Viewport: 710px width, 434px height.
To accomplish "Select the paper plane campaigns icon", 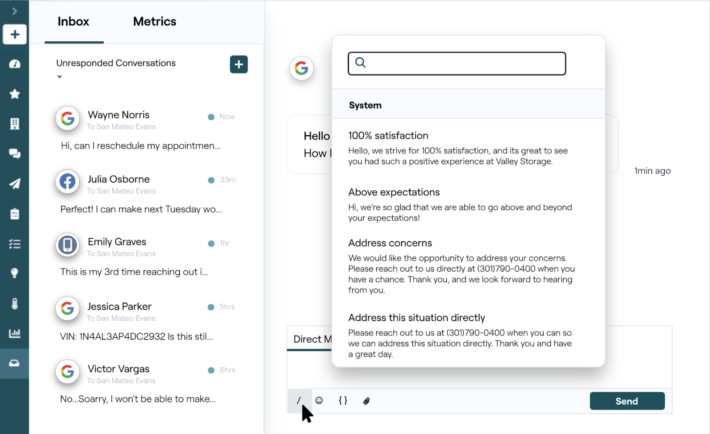I will (15, 184).
